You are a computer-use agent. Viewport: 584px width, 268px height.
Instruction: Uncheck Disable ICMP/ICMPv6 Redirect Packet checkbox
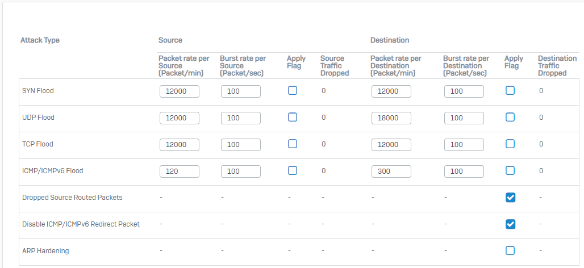coord(510,224)
